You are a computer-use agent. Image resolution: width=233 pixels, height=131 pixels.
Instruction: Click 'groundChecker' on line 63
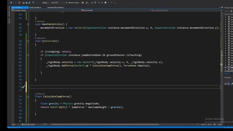click(x=116, y=55)
